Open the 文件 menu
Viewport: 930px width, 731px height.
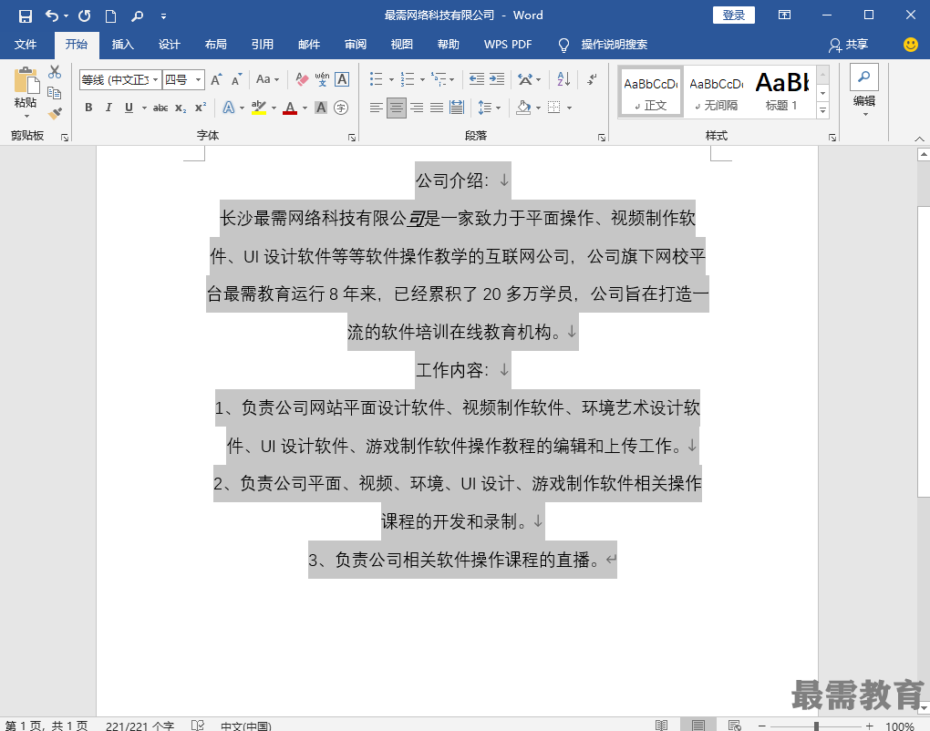tap(26, 45)
